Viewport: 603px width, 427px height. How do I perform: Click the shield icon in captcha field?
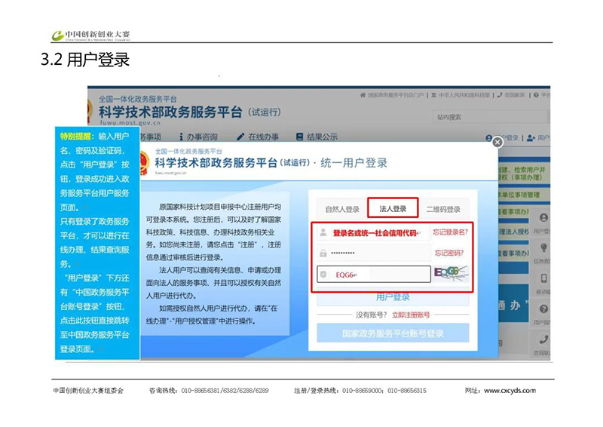point(323,274)
